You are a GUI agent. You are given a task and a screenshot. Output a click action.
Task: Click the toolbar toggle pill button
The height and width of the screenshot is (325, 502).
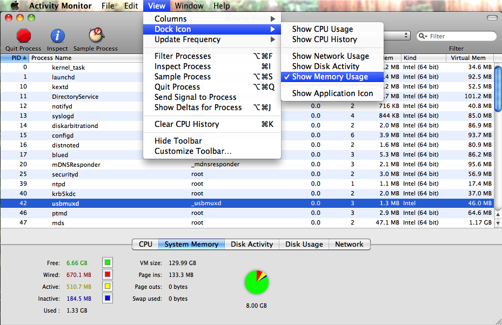(492, 18)
